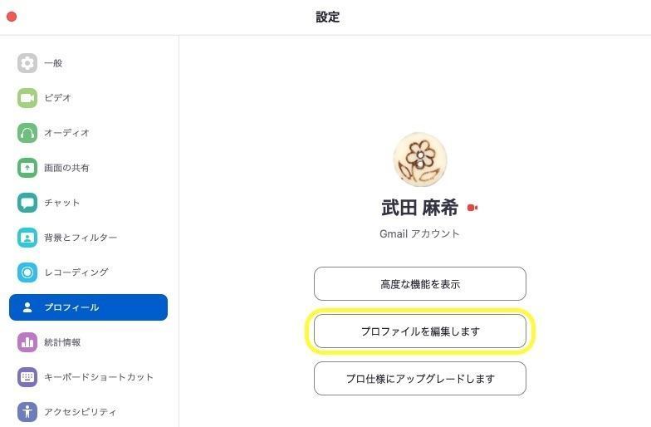Click the 武田 麻希 profile name
This screenshot has height=427, width=651.
(x=420, y=208)
